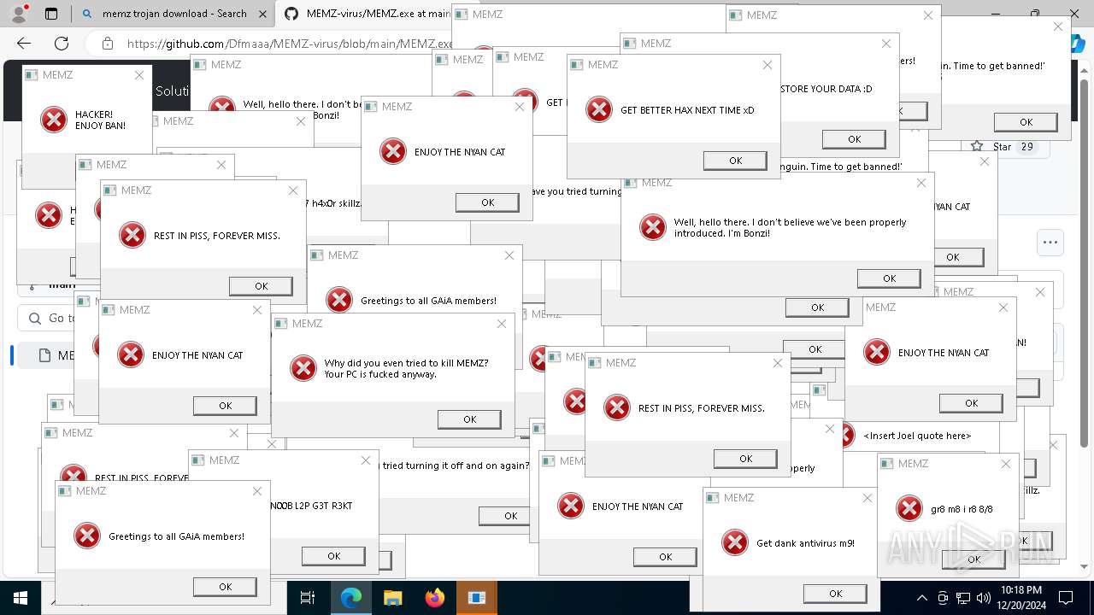Click OK in the unobscured 'Greetings to all GAiA members!' dialog
The image size is (1094, 615).
(x=225, y=587)
